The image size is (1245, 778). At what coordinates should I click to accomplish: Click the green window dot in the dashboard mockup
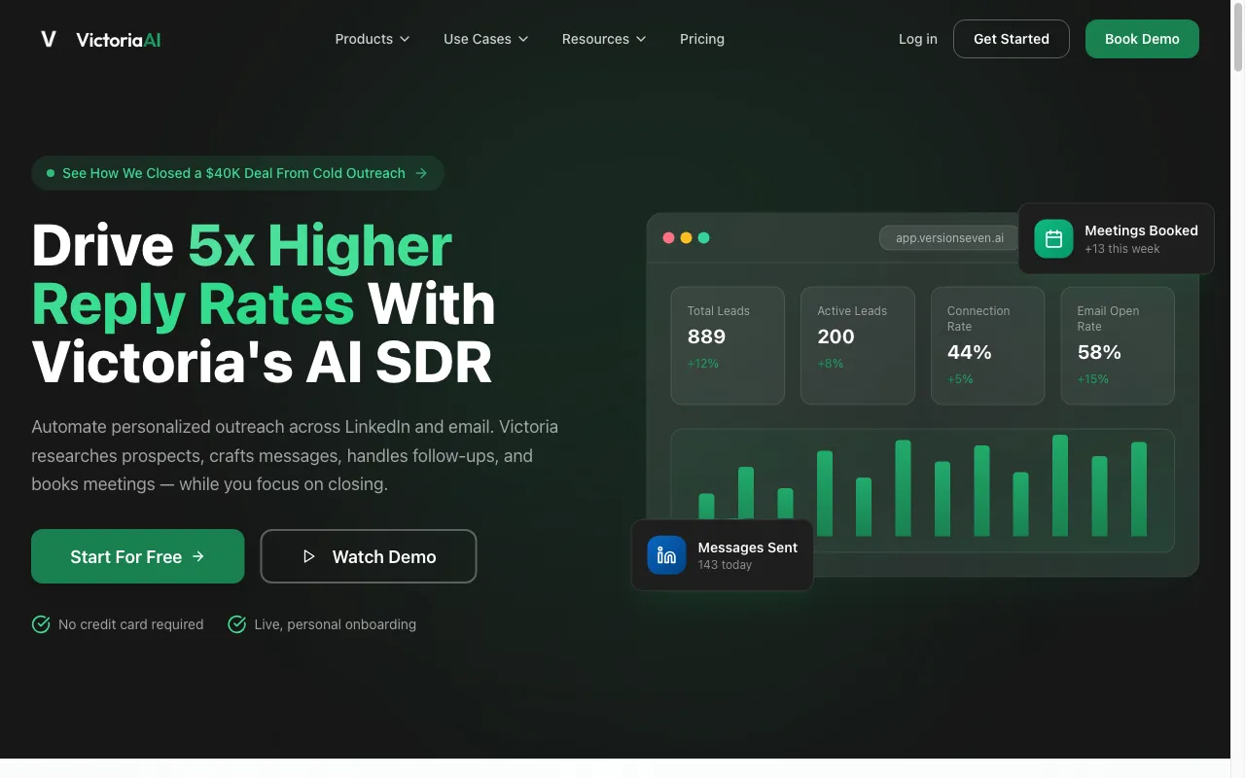point(703,237)
